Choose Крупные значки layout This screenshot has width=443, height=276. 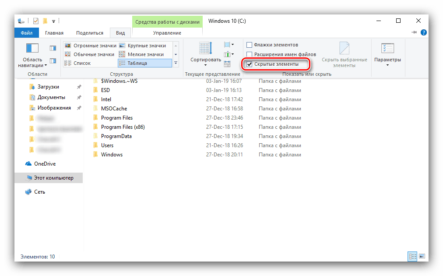pyautogui.click(x=143, y=46)
